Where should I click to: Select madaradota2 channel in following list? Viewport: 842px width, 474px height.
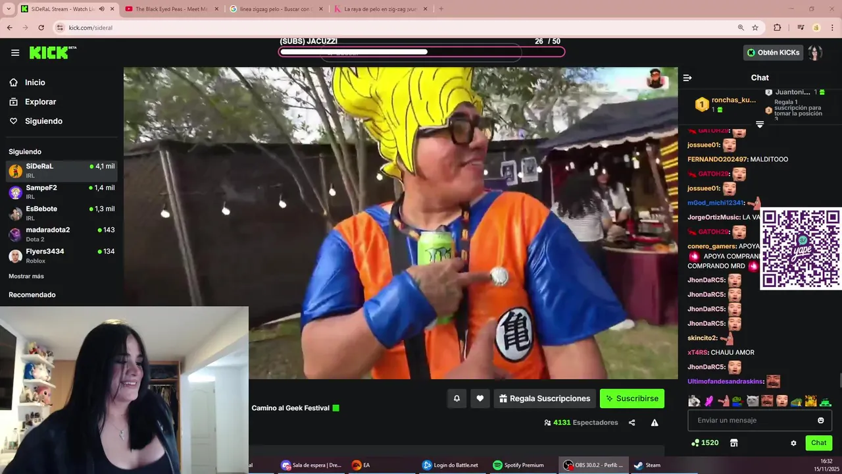62,234
